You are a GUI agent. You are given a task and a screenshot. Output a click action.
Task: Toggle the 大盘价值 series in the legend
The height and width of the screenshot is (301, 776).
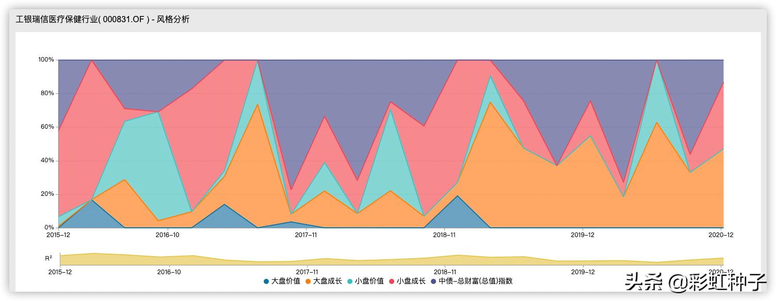(279, 280)
